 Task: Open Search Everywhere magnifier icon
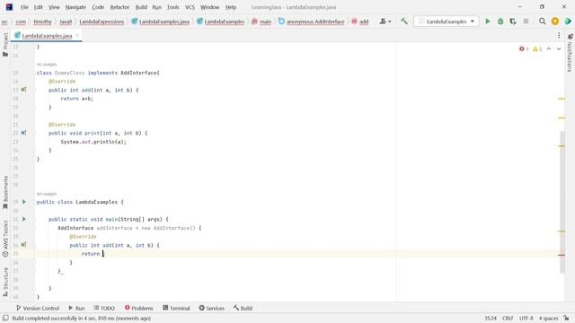[542, 22]
